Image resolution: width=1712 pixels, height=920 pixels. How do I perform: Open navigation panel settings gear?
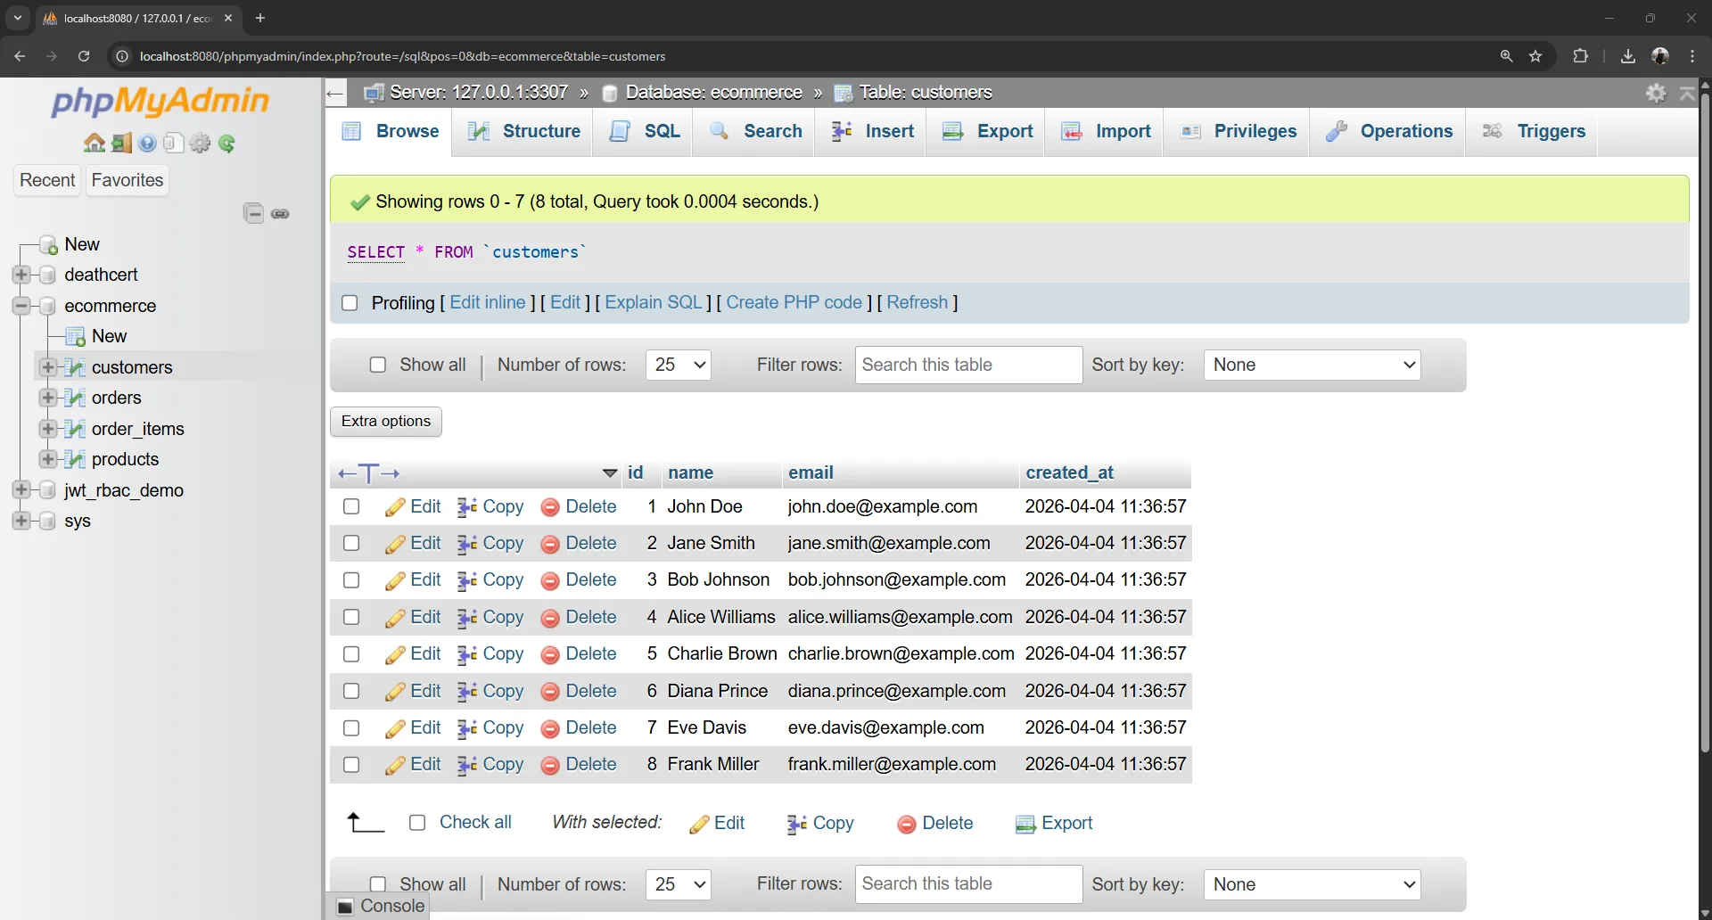coord(201,143)
